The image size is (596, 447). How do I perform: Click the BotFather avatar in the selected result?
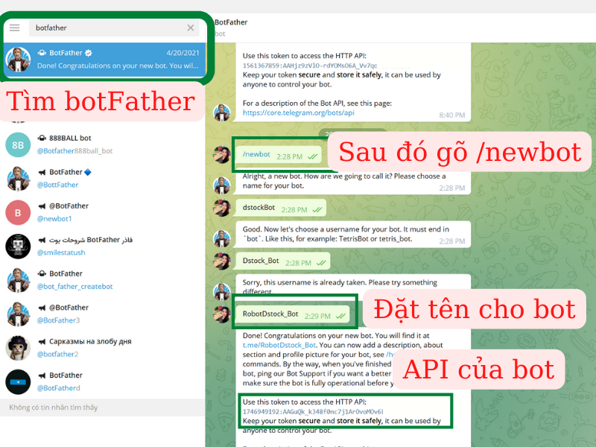tap(18, 60)
